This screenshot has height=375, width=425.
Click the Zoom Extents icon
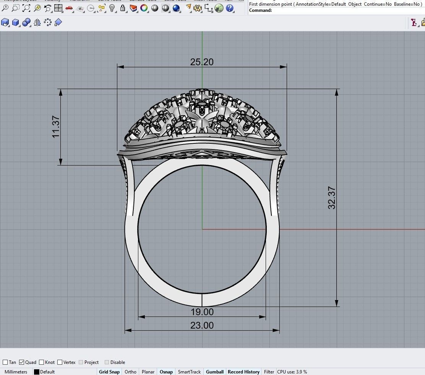(x=26, y=8)
